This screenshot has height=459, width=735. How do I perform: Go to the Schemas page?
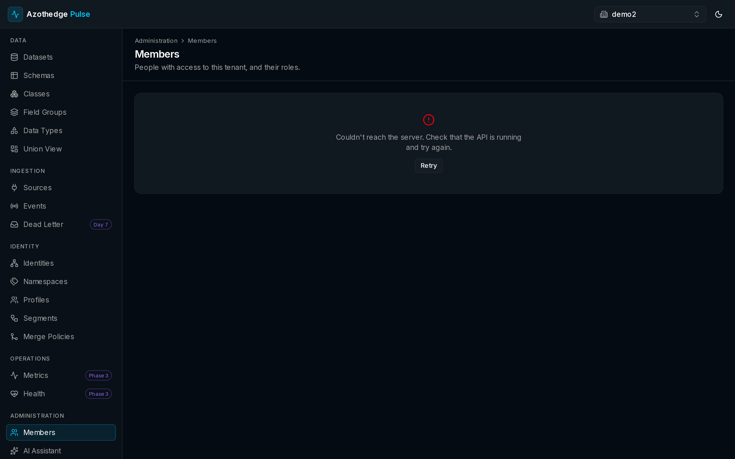[61, 75]
